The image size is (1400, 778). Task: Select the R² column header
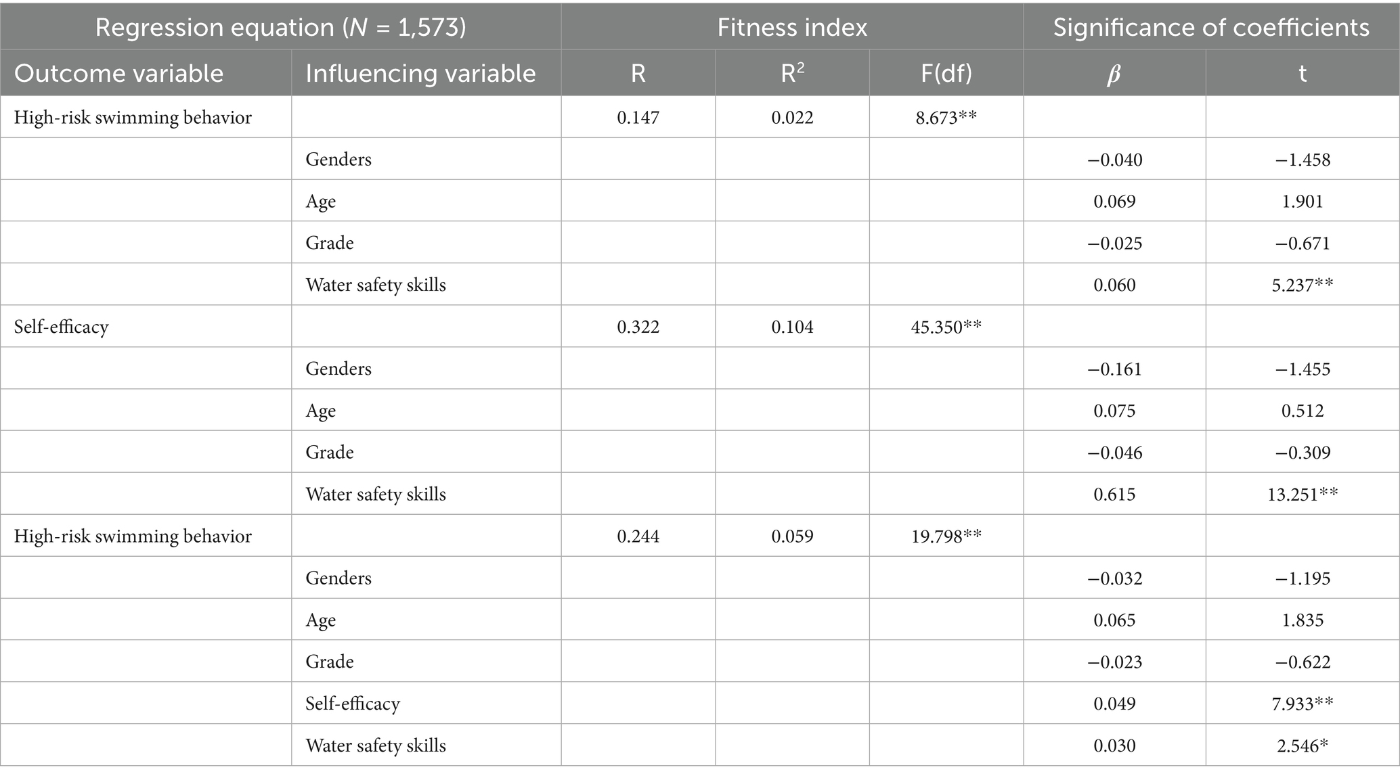pos(791,73)
